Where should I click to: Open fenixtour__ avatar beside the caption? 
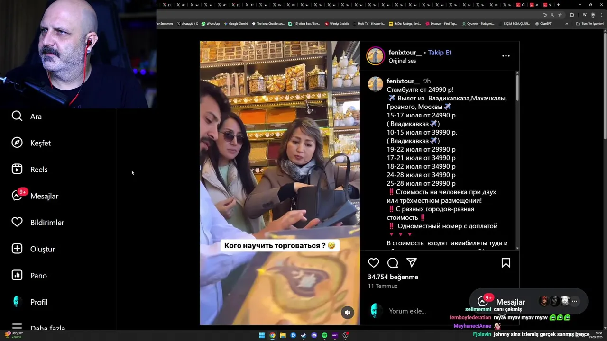376,84
